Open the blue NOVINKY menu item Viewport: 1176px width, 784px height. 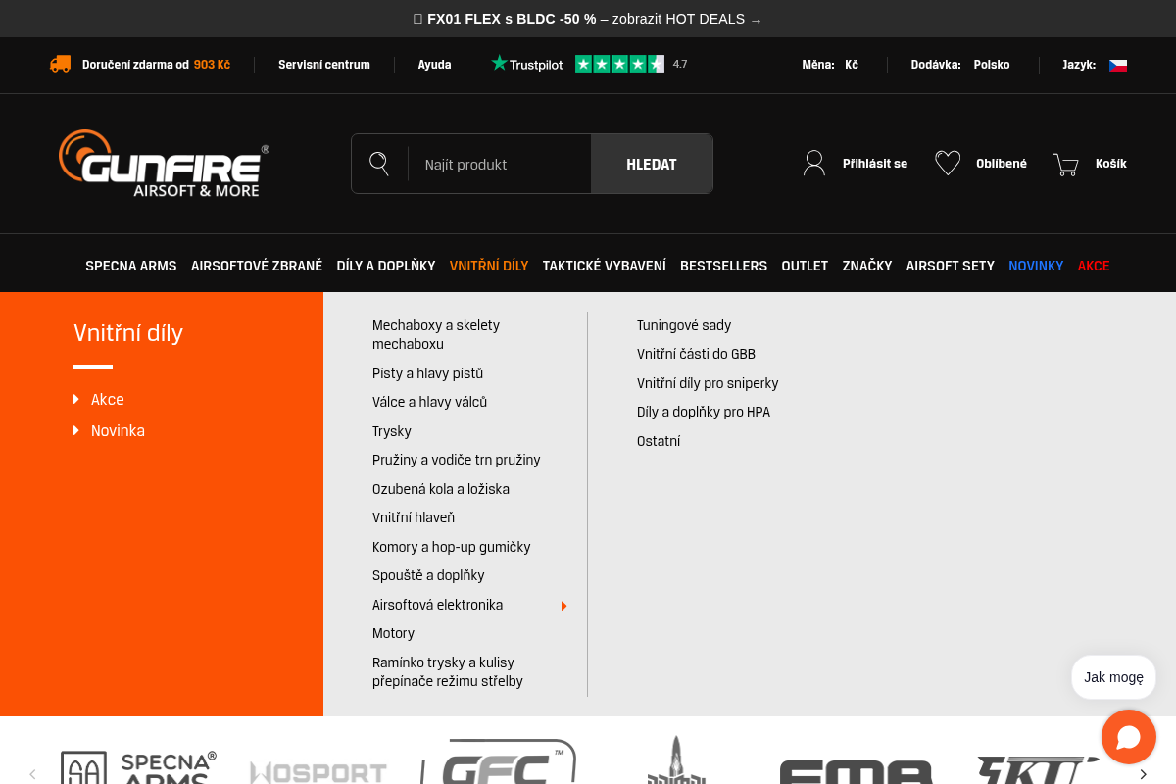click(1036, 266)
